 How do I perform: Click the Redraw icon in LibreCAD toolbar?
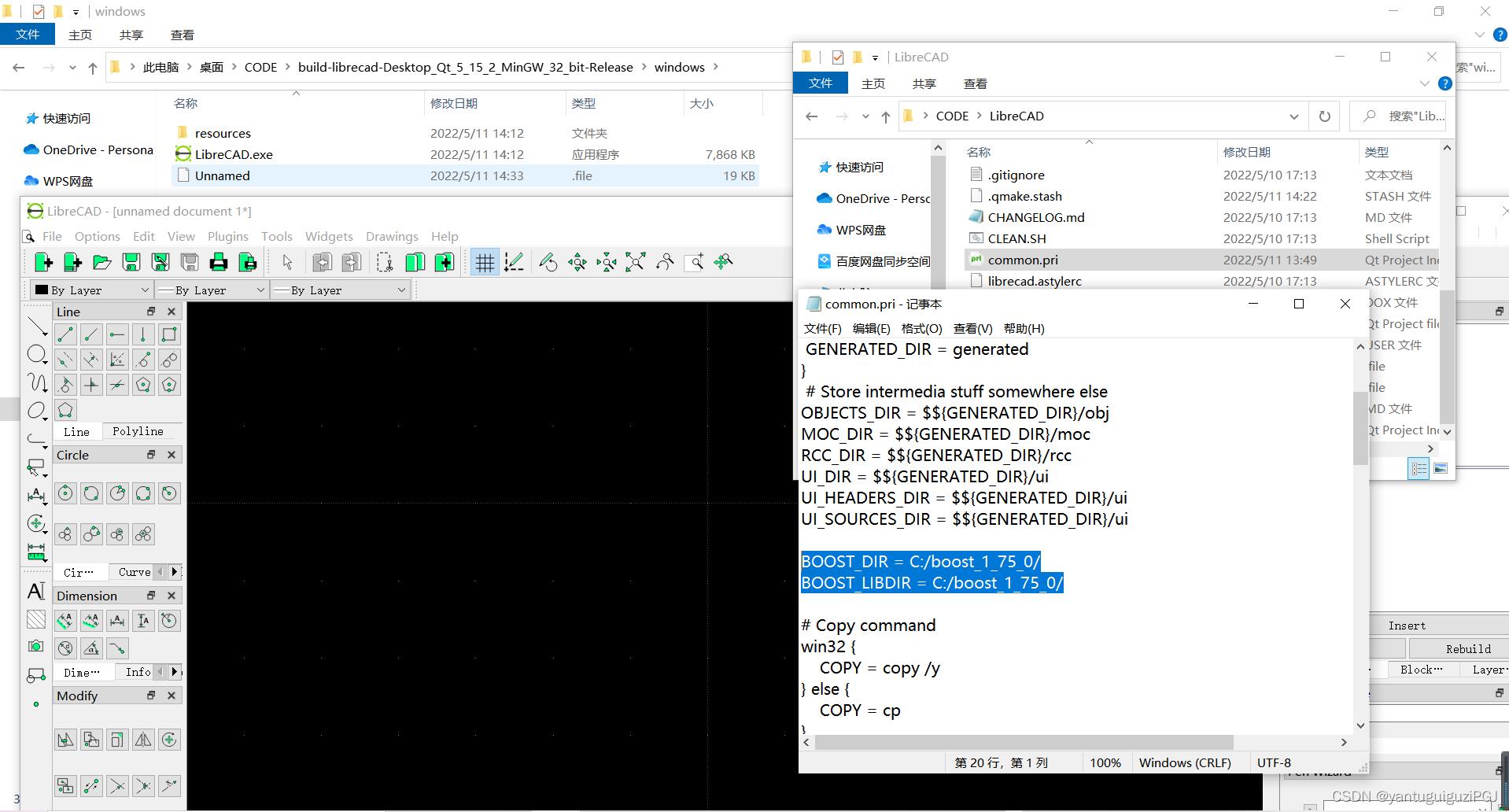point(548,262)
